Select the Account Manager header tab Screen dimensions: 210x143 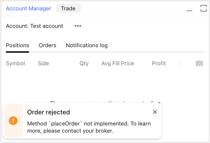[x=28, y=8]
